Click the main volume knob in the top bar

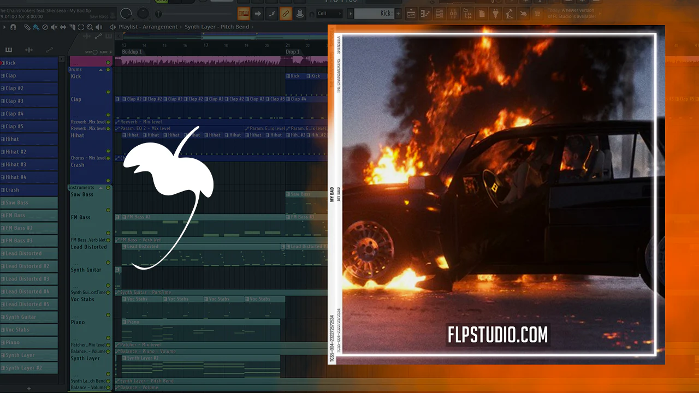tap(126, 14)
